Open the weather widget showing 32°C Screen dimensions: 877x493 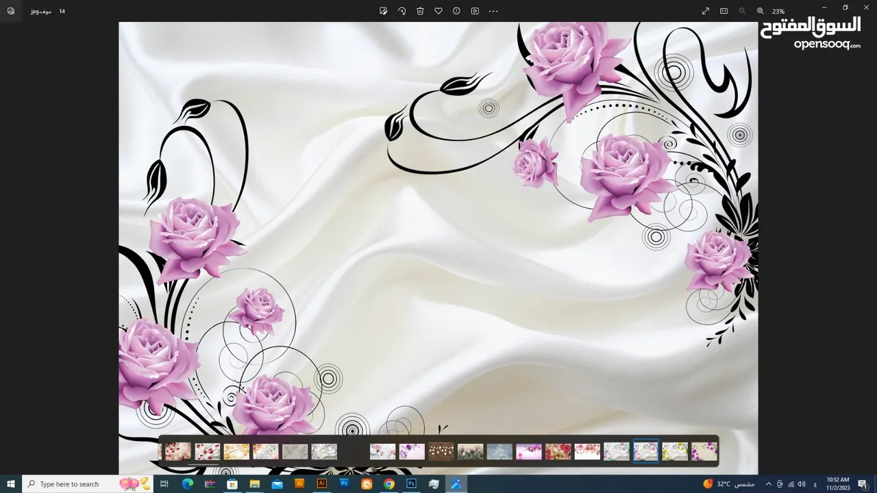point(729,484)
